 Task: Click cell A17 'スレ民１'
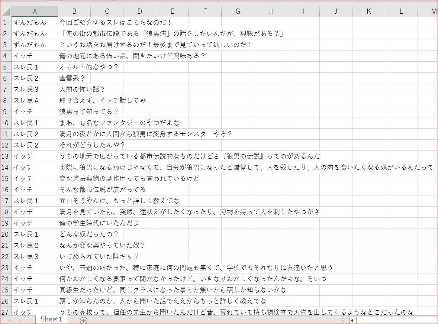[x=35, y=201]
